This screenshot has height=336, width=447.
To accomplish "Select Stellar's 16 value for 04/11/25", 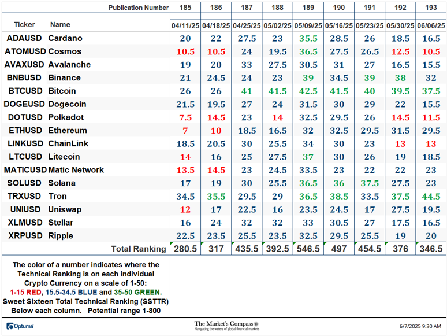I will [185, 223].
